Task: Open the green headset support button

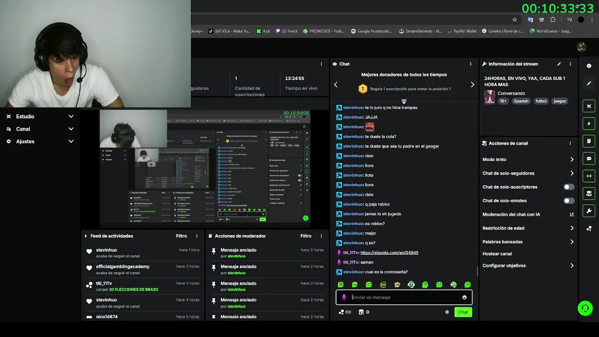Action: pos(585,308)
